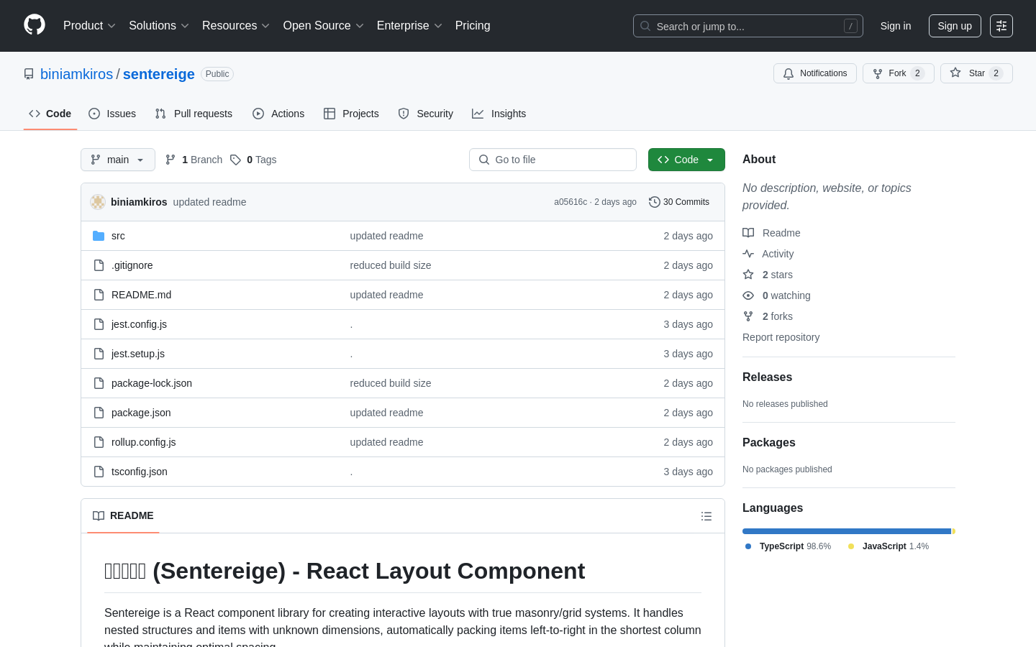Viewport: 1036px width, 647px height.
Task: Open appearance settings icon in header
Action: click(x=1001, y=26)
